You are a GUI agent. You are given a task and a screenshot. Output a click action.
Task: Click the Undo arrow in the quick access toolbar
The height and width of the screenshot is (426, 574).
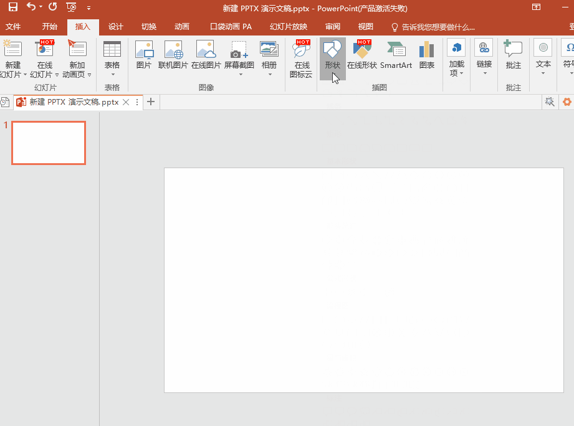(31, 7)
